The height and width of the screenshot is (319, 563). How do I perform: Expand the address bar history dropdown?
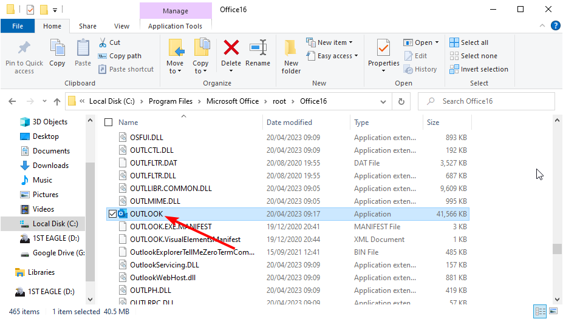tap(383, 101)
